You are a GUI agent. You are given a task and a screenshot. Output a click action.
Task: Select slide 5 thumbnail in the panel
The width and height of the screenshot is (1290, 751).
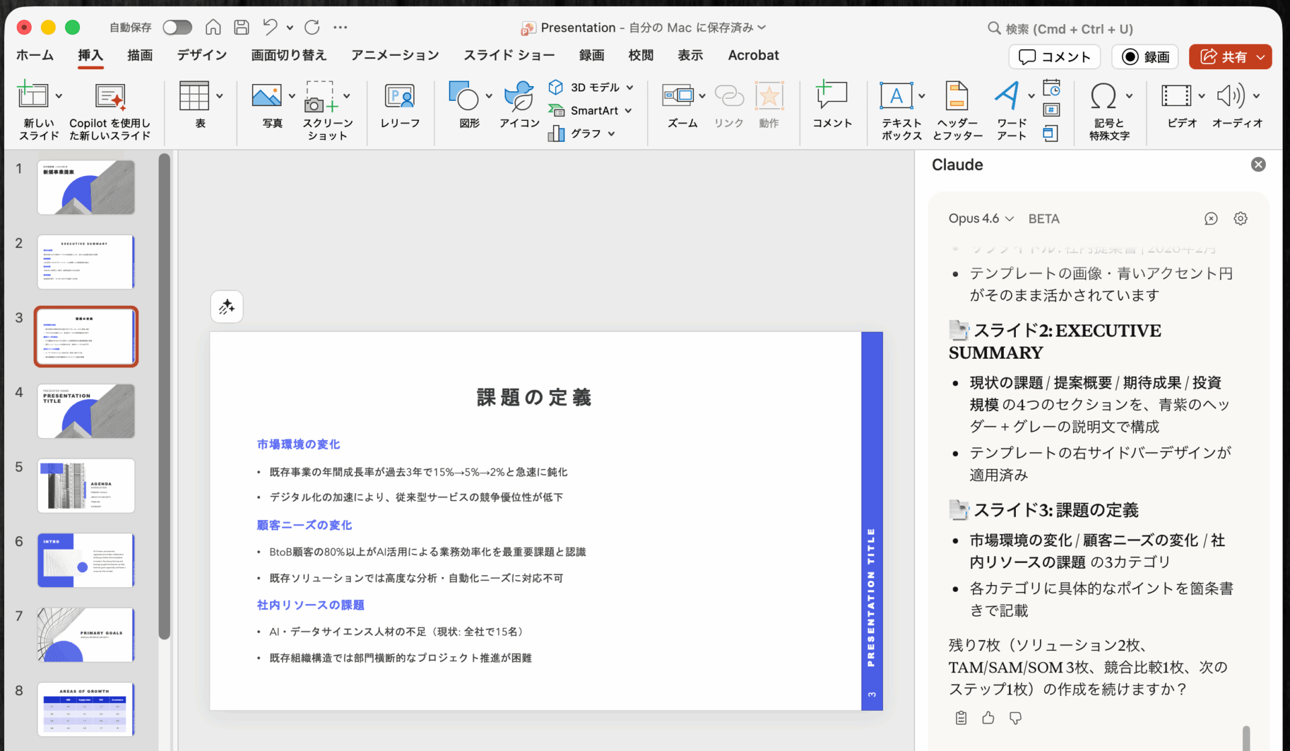tap(85, 485)
